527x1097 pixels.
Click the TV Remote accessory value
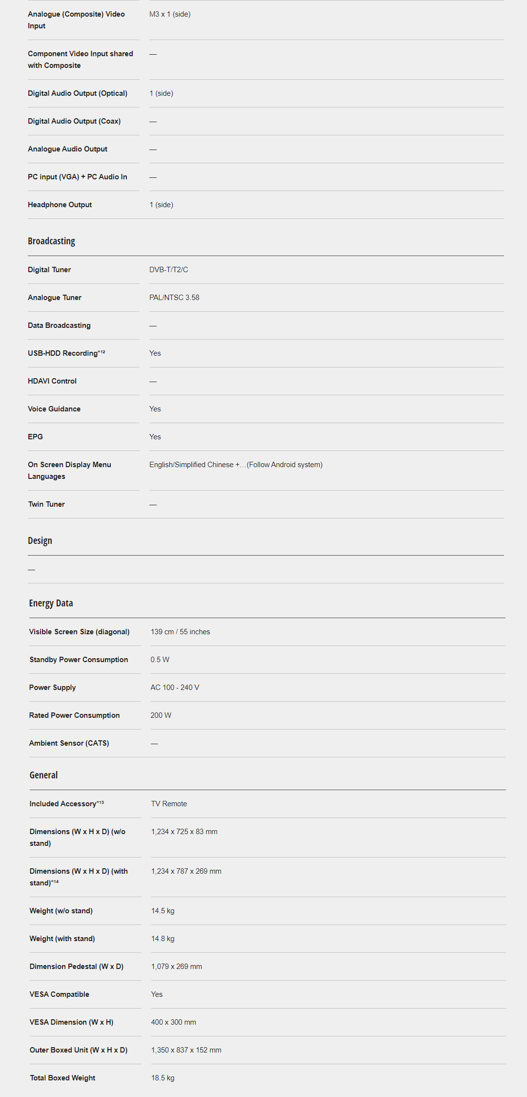pyautogui.click(x=169, y=804)
